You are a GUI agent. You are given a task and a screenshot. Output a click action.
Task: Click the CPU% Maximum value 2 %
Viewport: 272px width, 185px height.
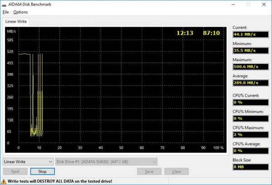pos(251,135)
